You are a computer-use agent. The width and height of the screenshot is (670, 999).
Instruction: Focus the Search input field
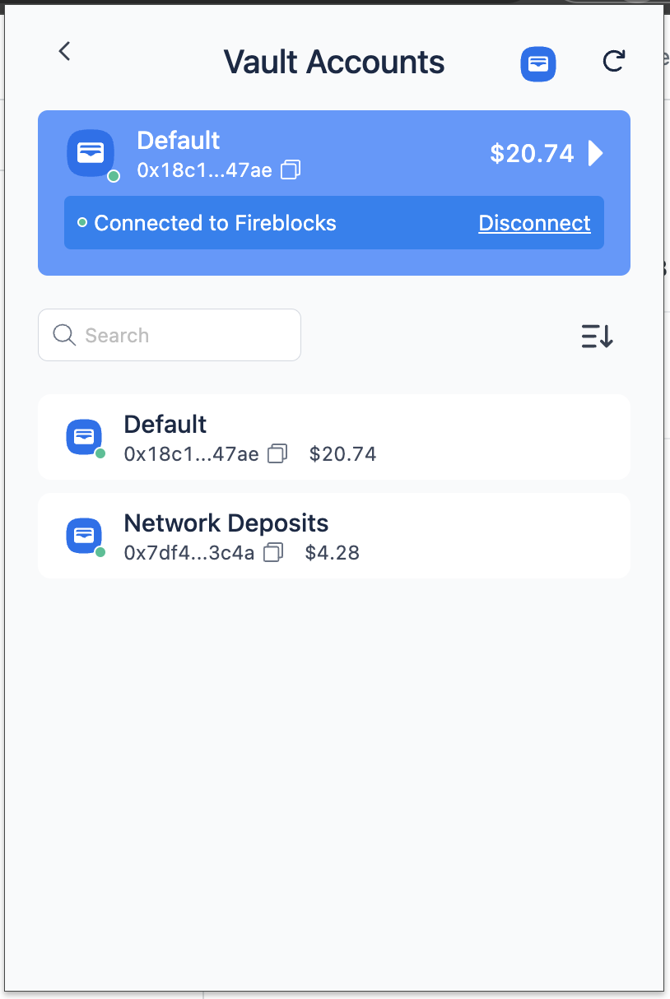coord(170,335)
